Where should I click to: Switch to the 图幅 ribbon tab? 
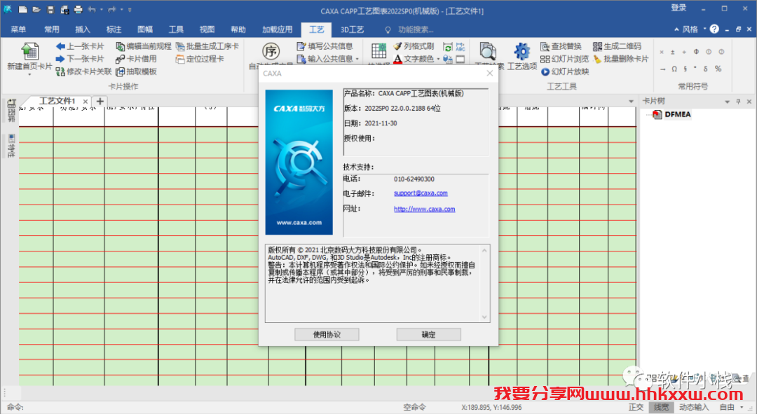[x=145, y=29]
